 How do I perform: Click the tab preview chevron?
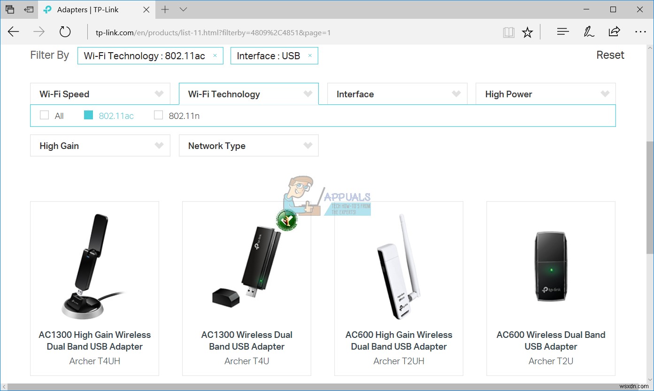pos(183,9)
